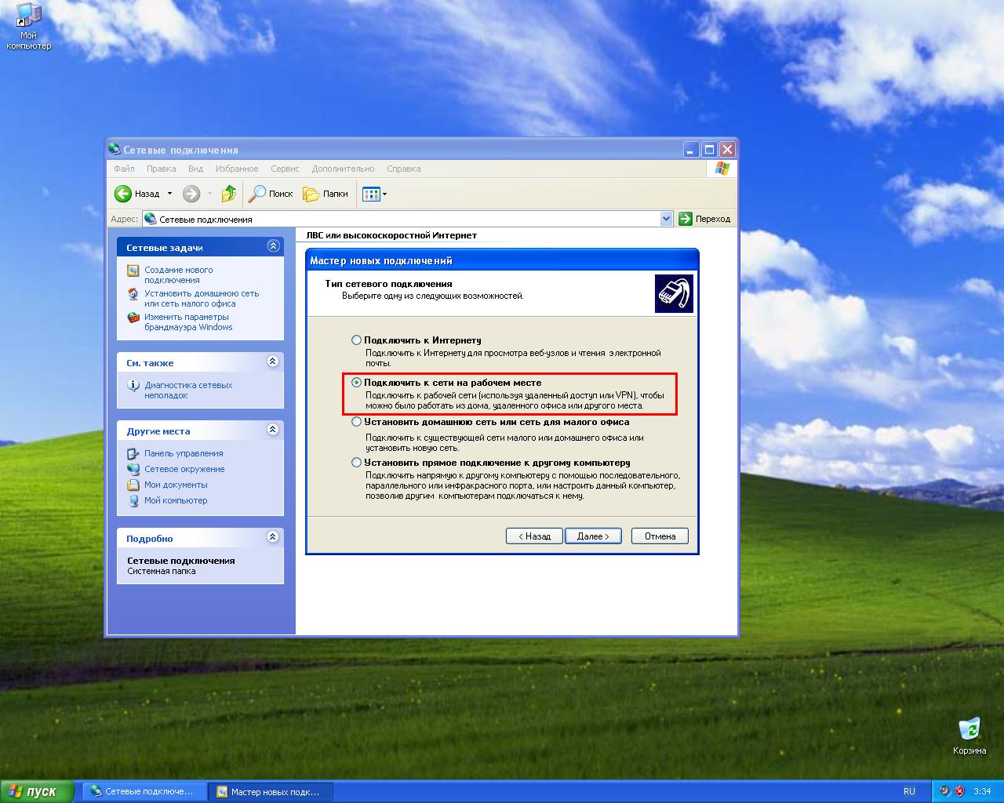Click 'Мои документы' sidebar link

pyautogui.click(x=176, y=485)
